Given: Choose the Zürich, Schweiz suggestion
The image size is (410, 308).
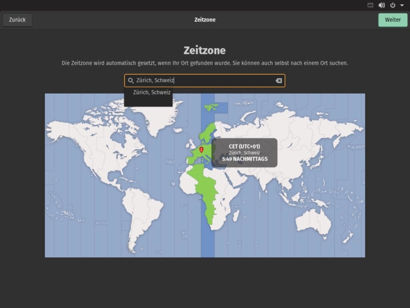Looking at the screenshot, I should pos(152,92).
